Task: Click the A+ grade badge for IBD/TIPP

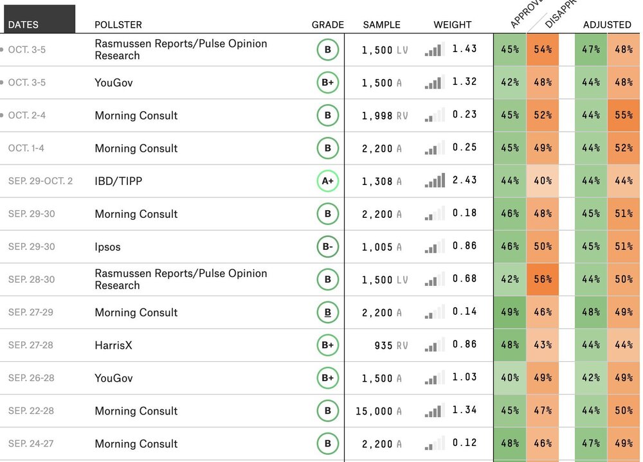Action: [x=327, y=181]
